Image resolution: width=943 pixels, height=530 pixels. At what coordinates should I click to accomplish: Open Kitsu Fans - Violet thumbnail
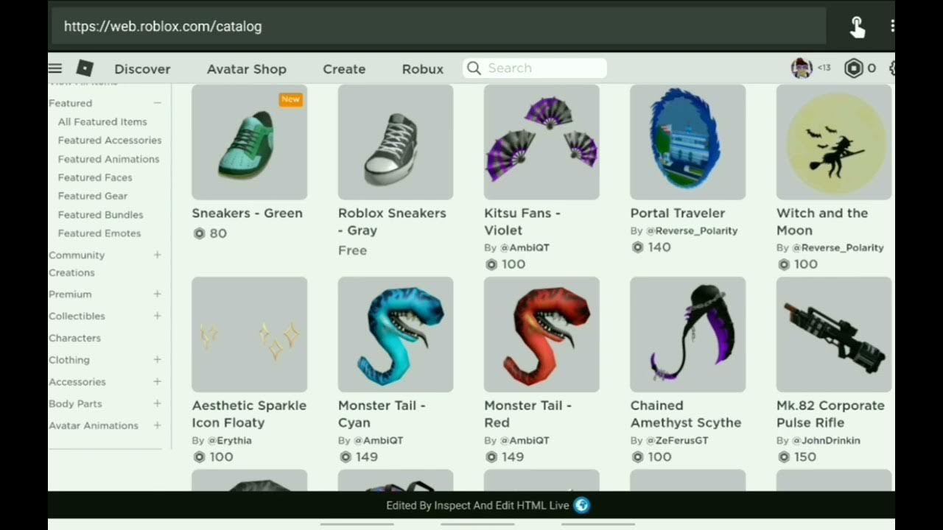(541, 142)
